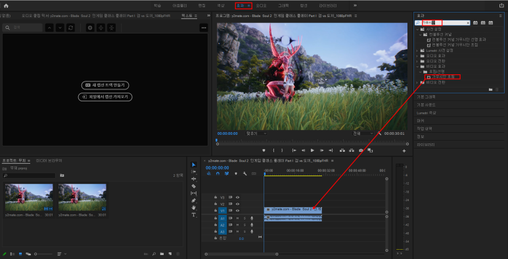
Task: Select the Track Select Forward tool
Action: [194, 172]
